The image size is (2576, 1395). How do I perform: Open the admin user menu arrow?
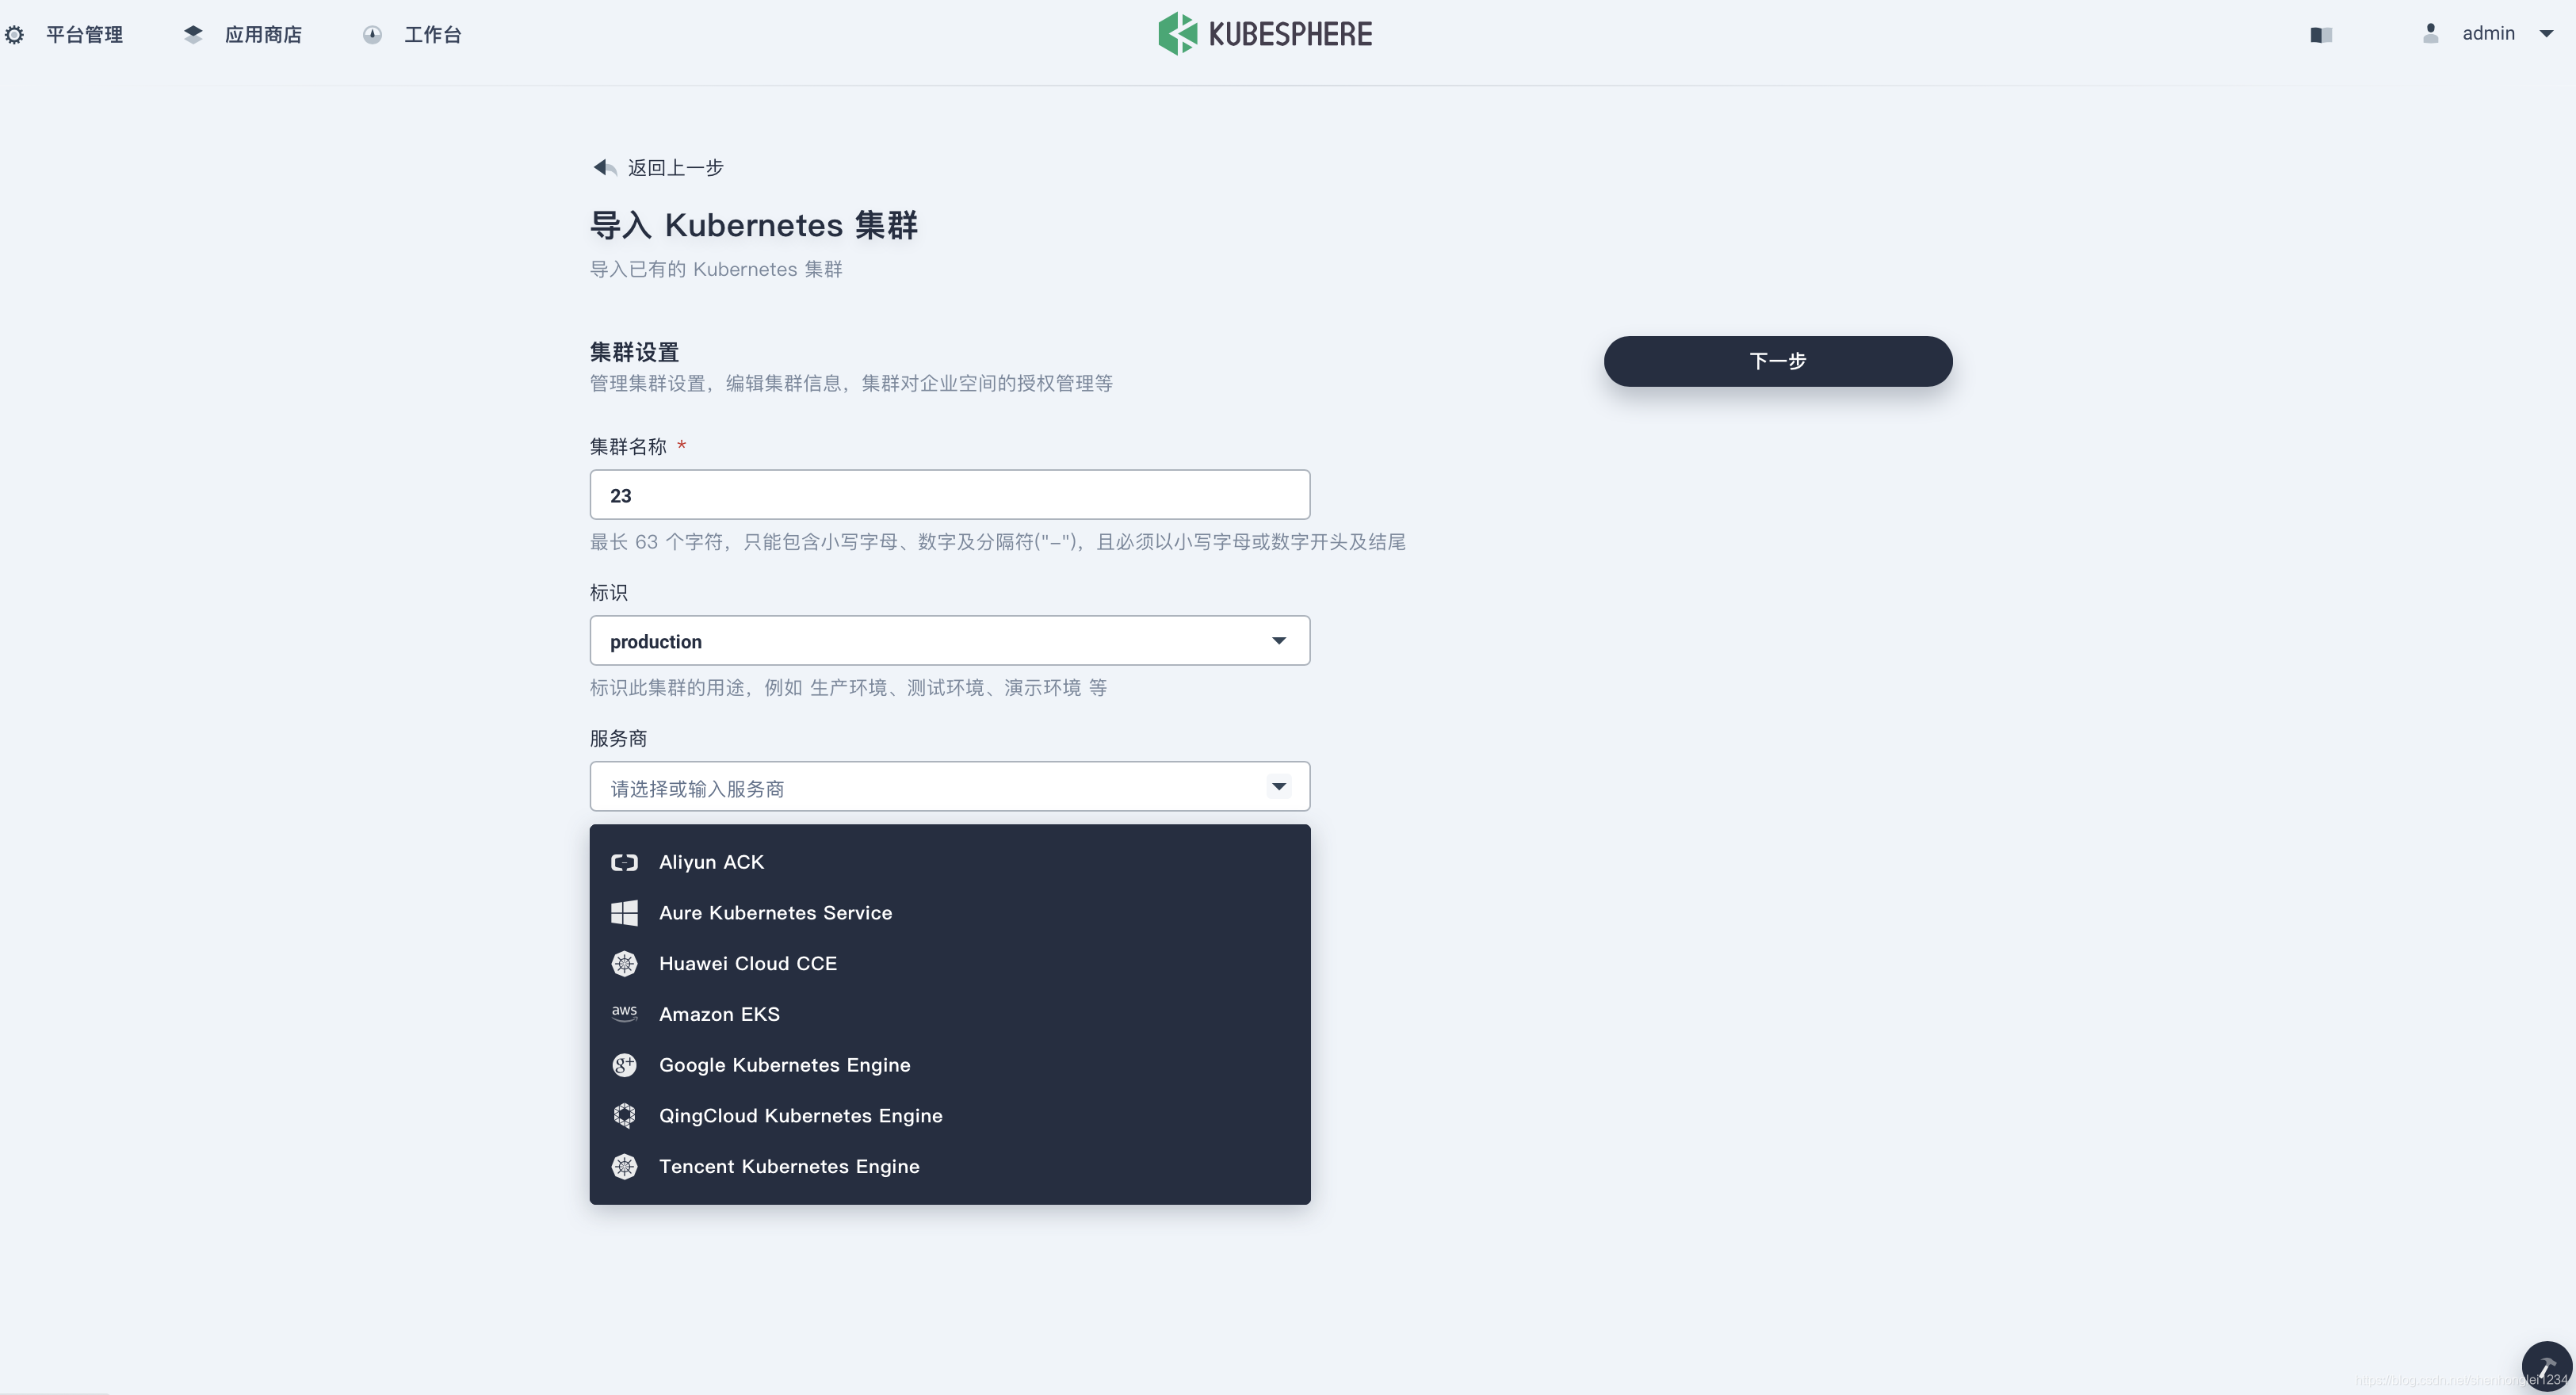[x=2546, y=34]
